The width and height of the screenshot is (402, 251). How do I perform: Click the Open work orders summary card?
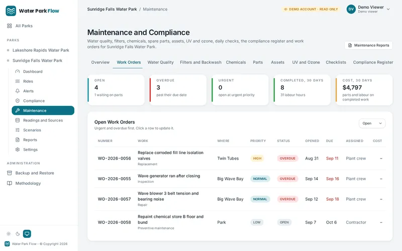click(116, 90)
